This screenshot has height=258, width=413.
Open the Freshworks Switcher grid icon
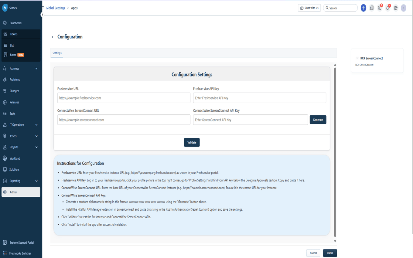5,253
